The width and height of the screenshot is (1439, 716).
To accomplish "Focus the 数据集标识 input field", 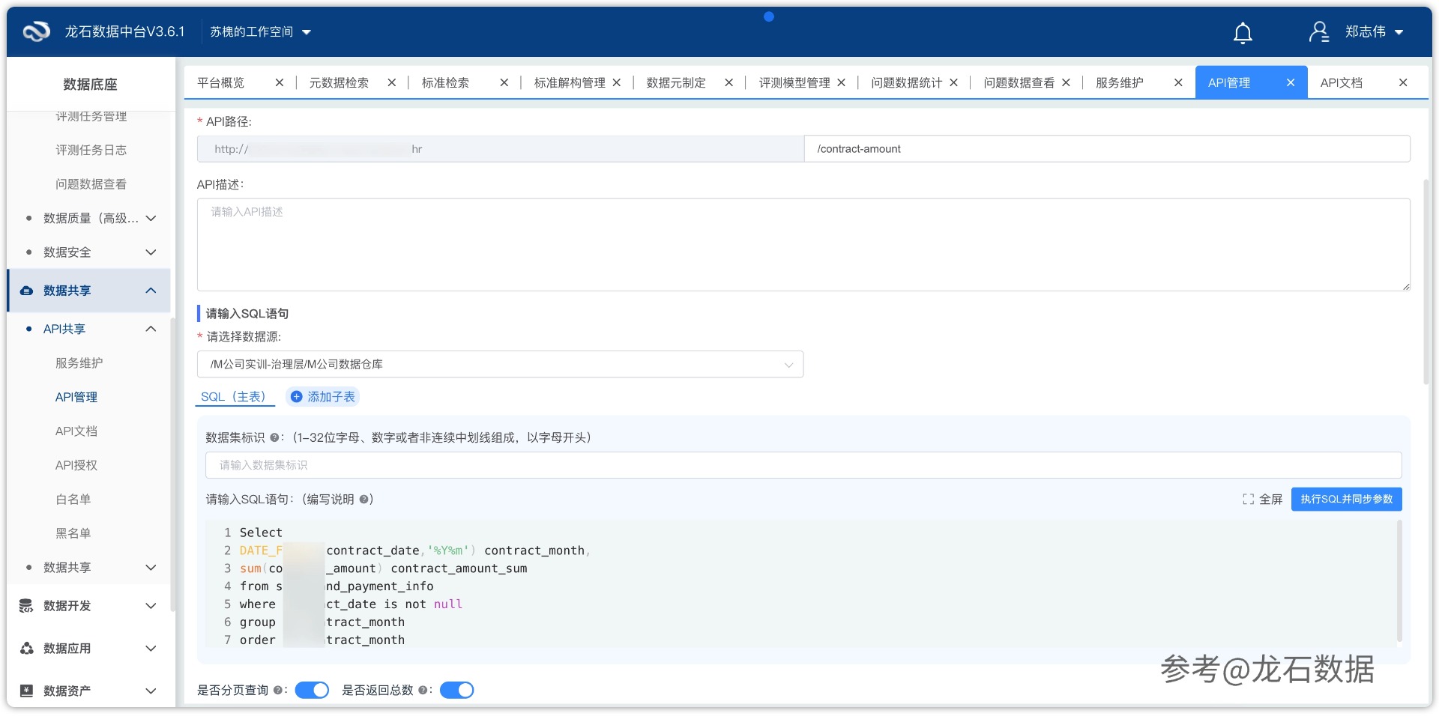I will click(803, 465).
